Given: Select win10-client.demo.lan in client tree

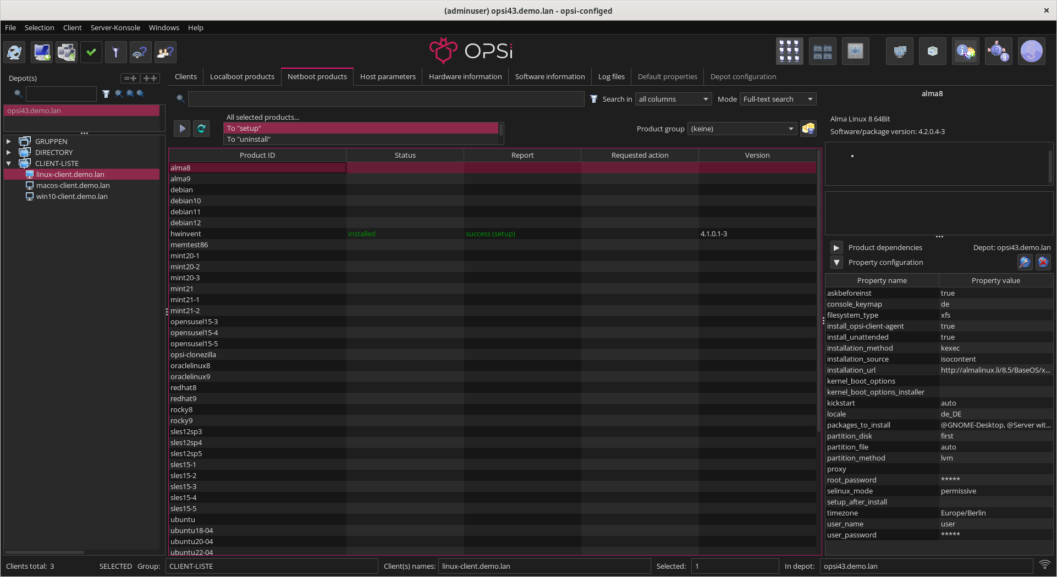Looking at the screenshot, I should (x=71, y=196).
